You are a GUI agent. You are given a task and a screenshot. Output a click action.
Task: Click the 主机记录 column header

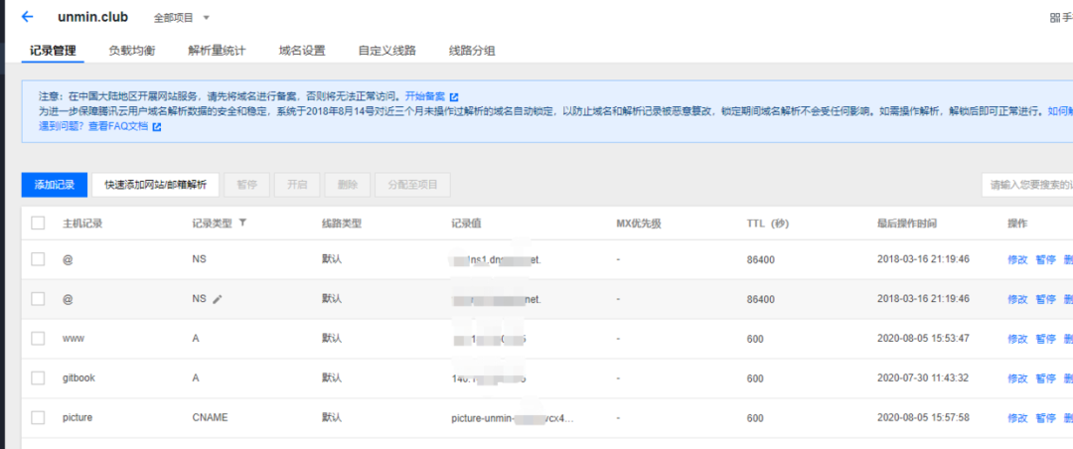click(82, 224)
